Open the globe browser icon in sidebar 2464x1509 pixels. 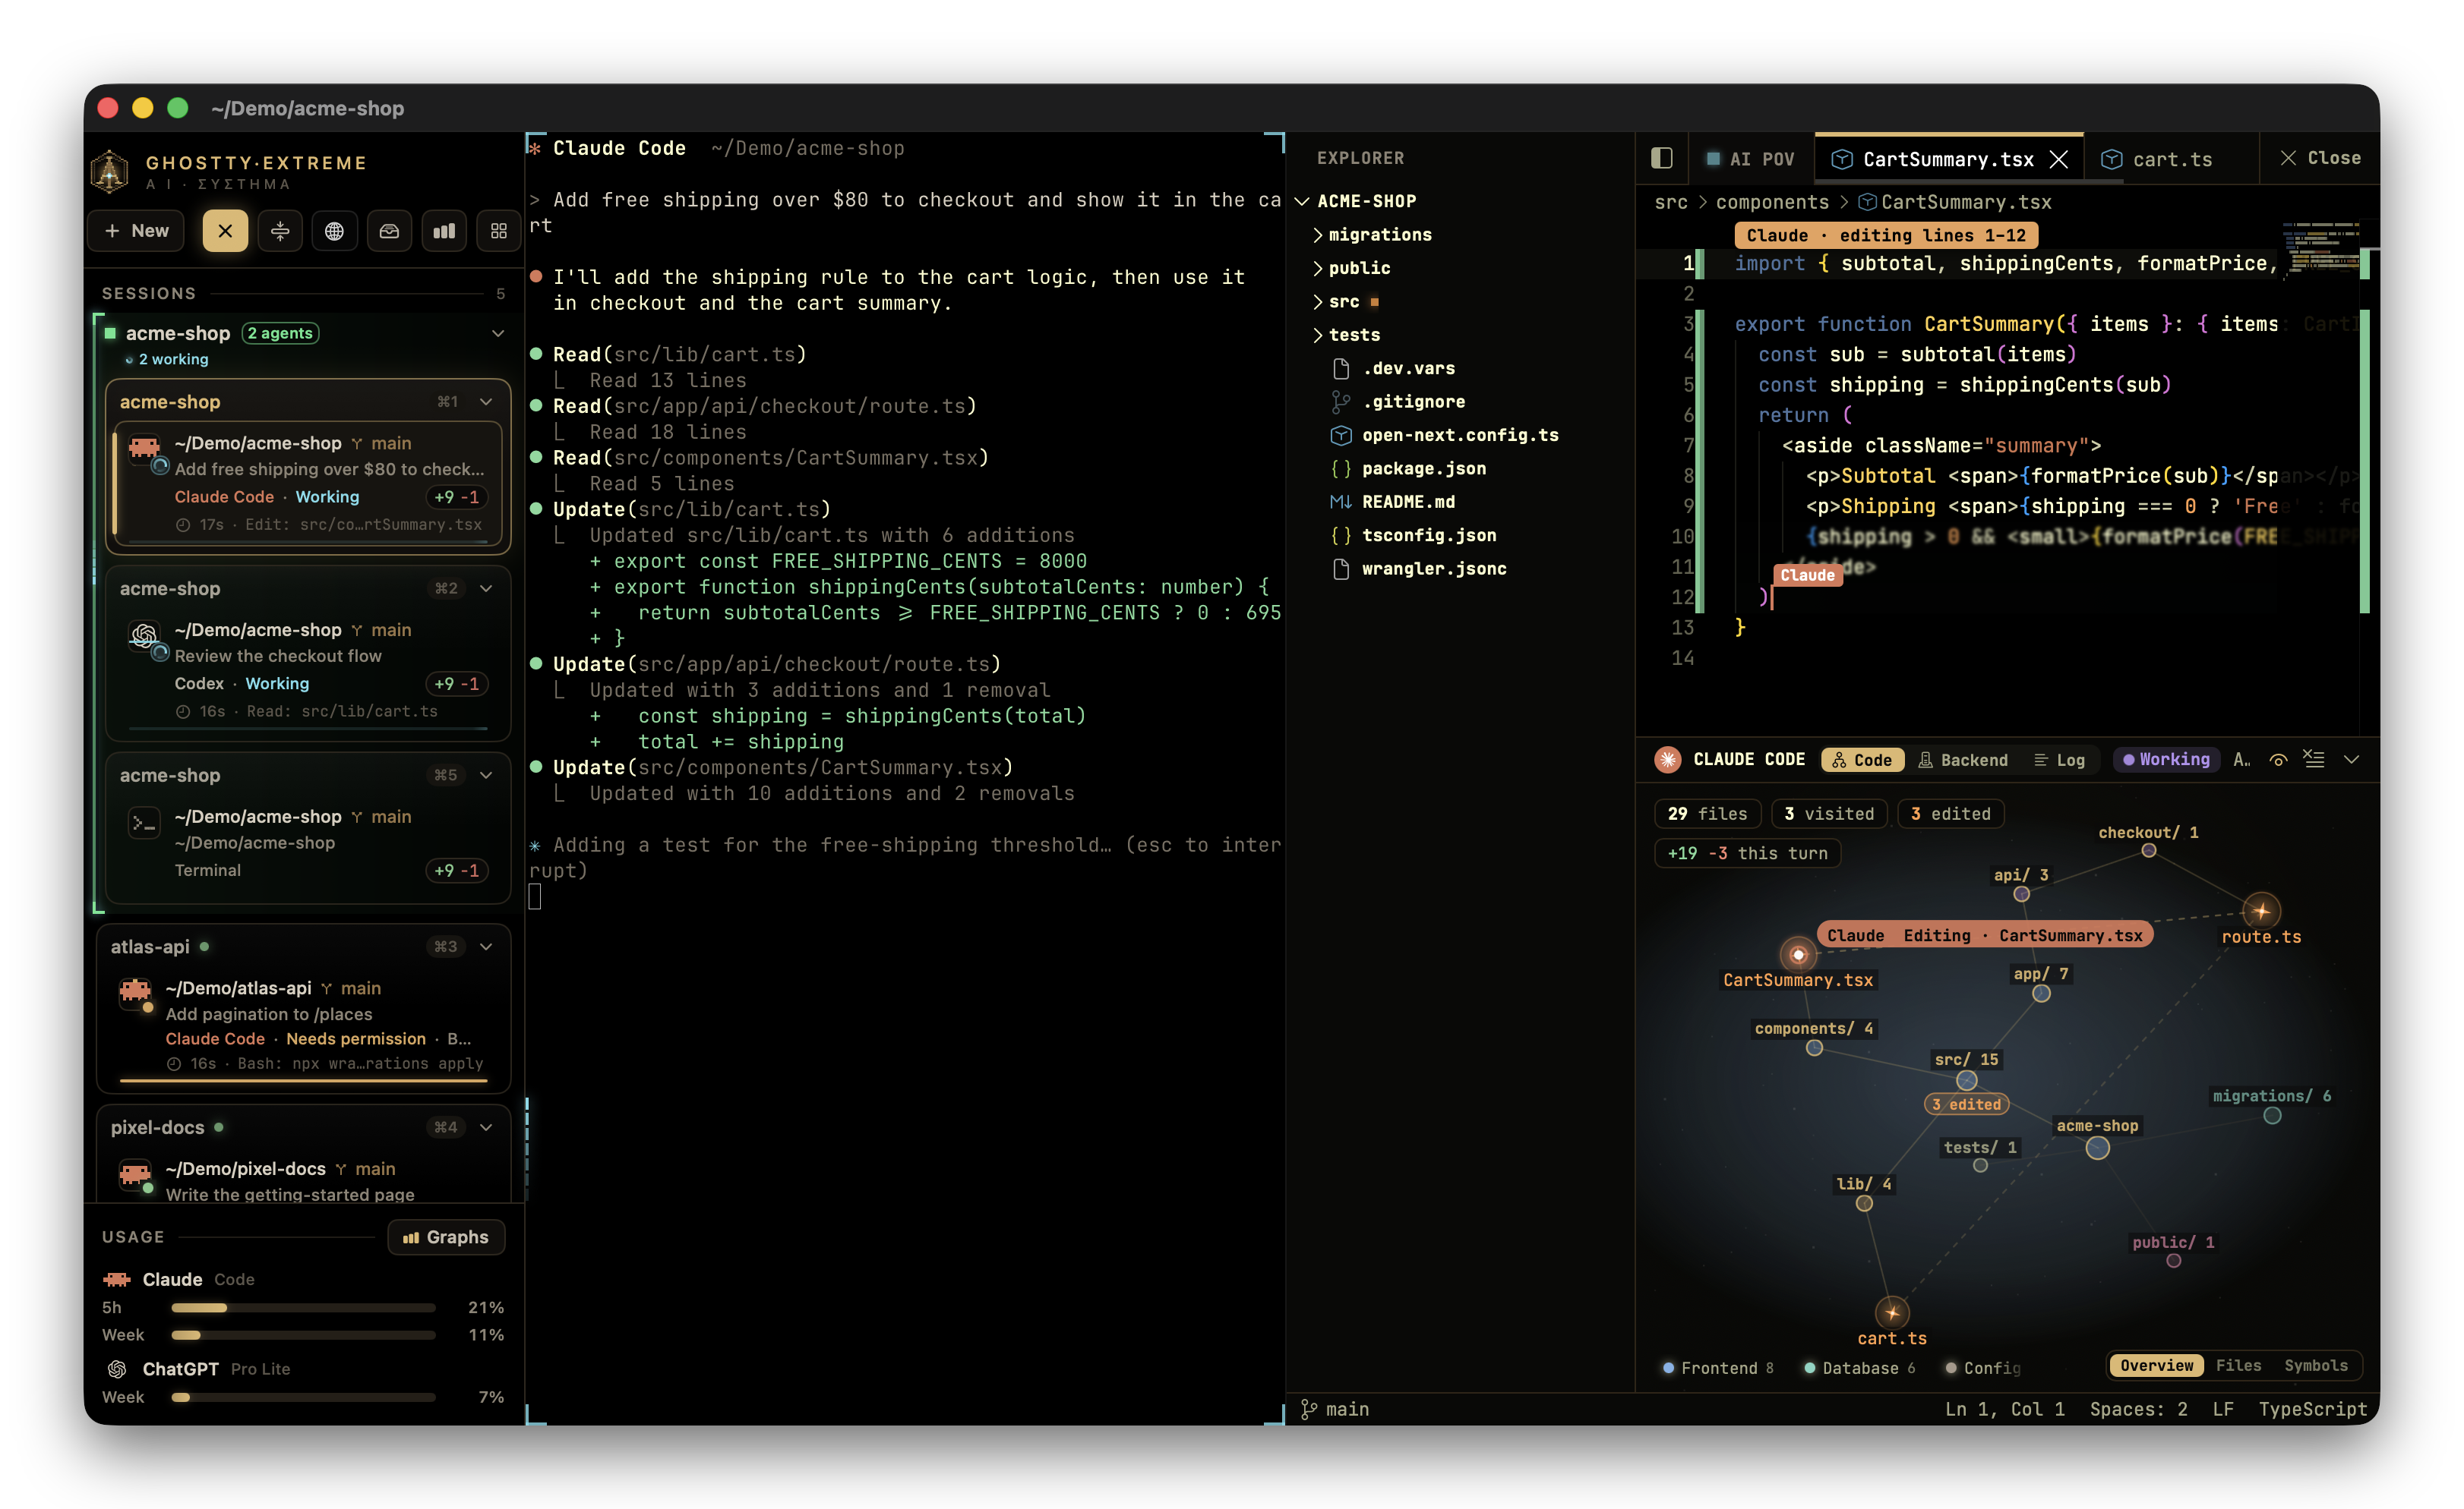[334, 231]
